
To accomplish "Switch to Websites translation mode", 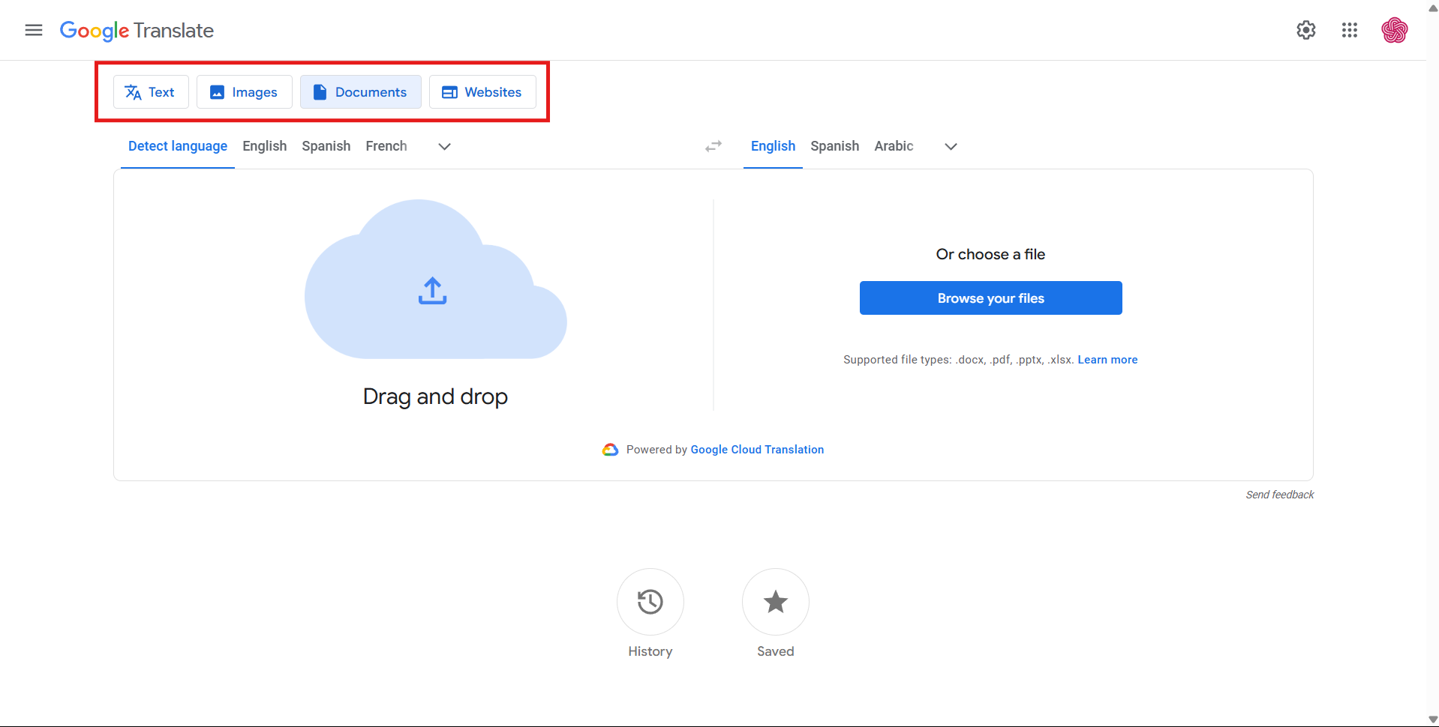I will tap(482, 92).
